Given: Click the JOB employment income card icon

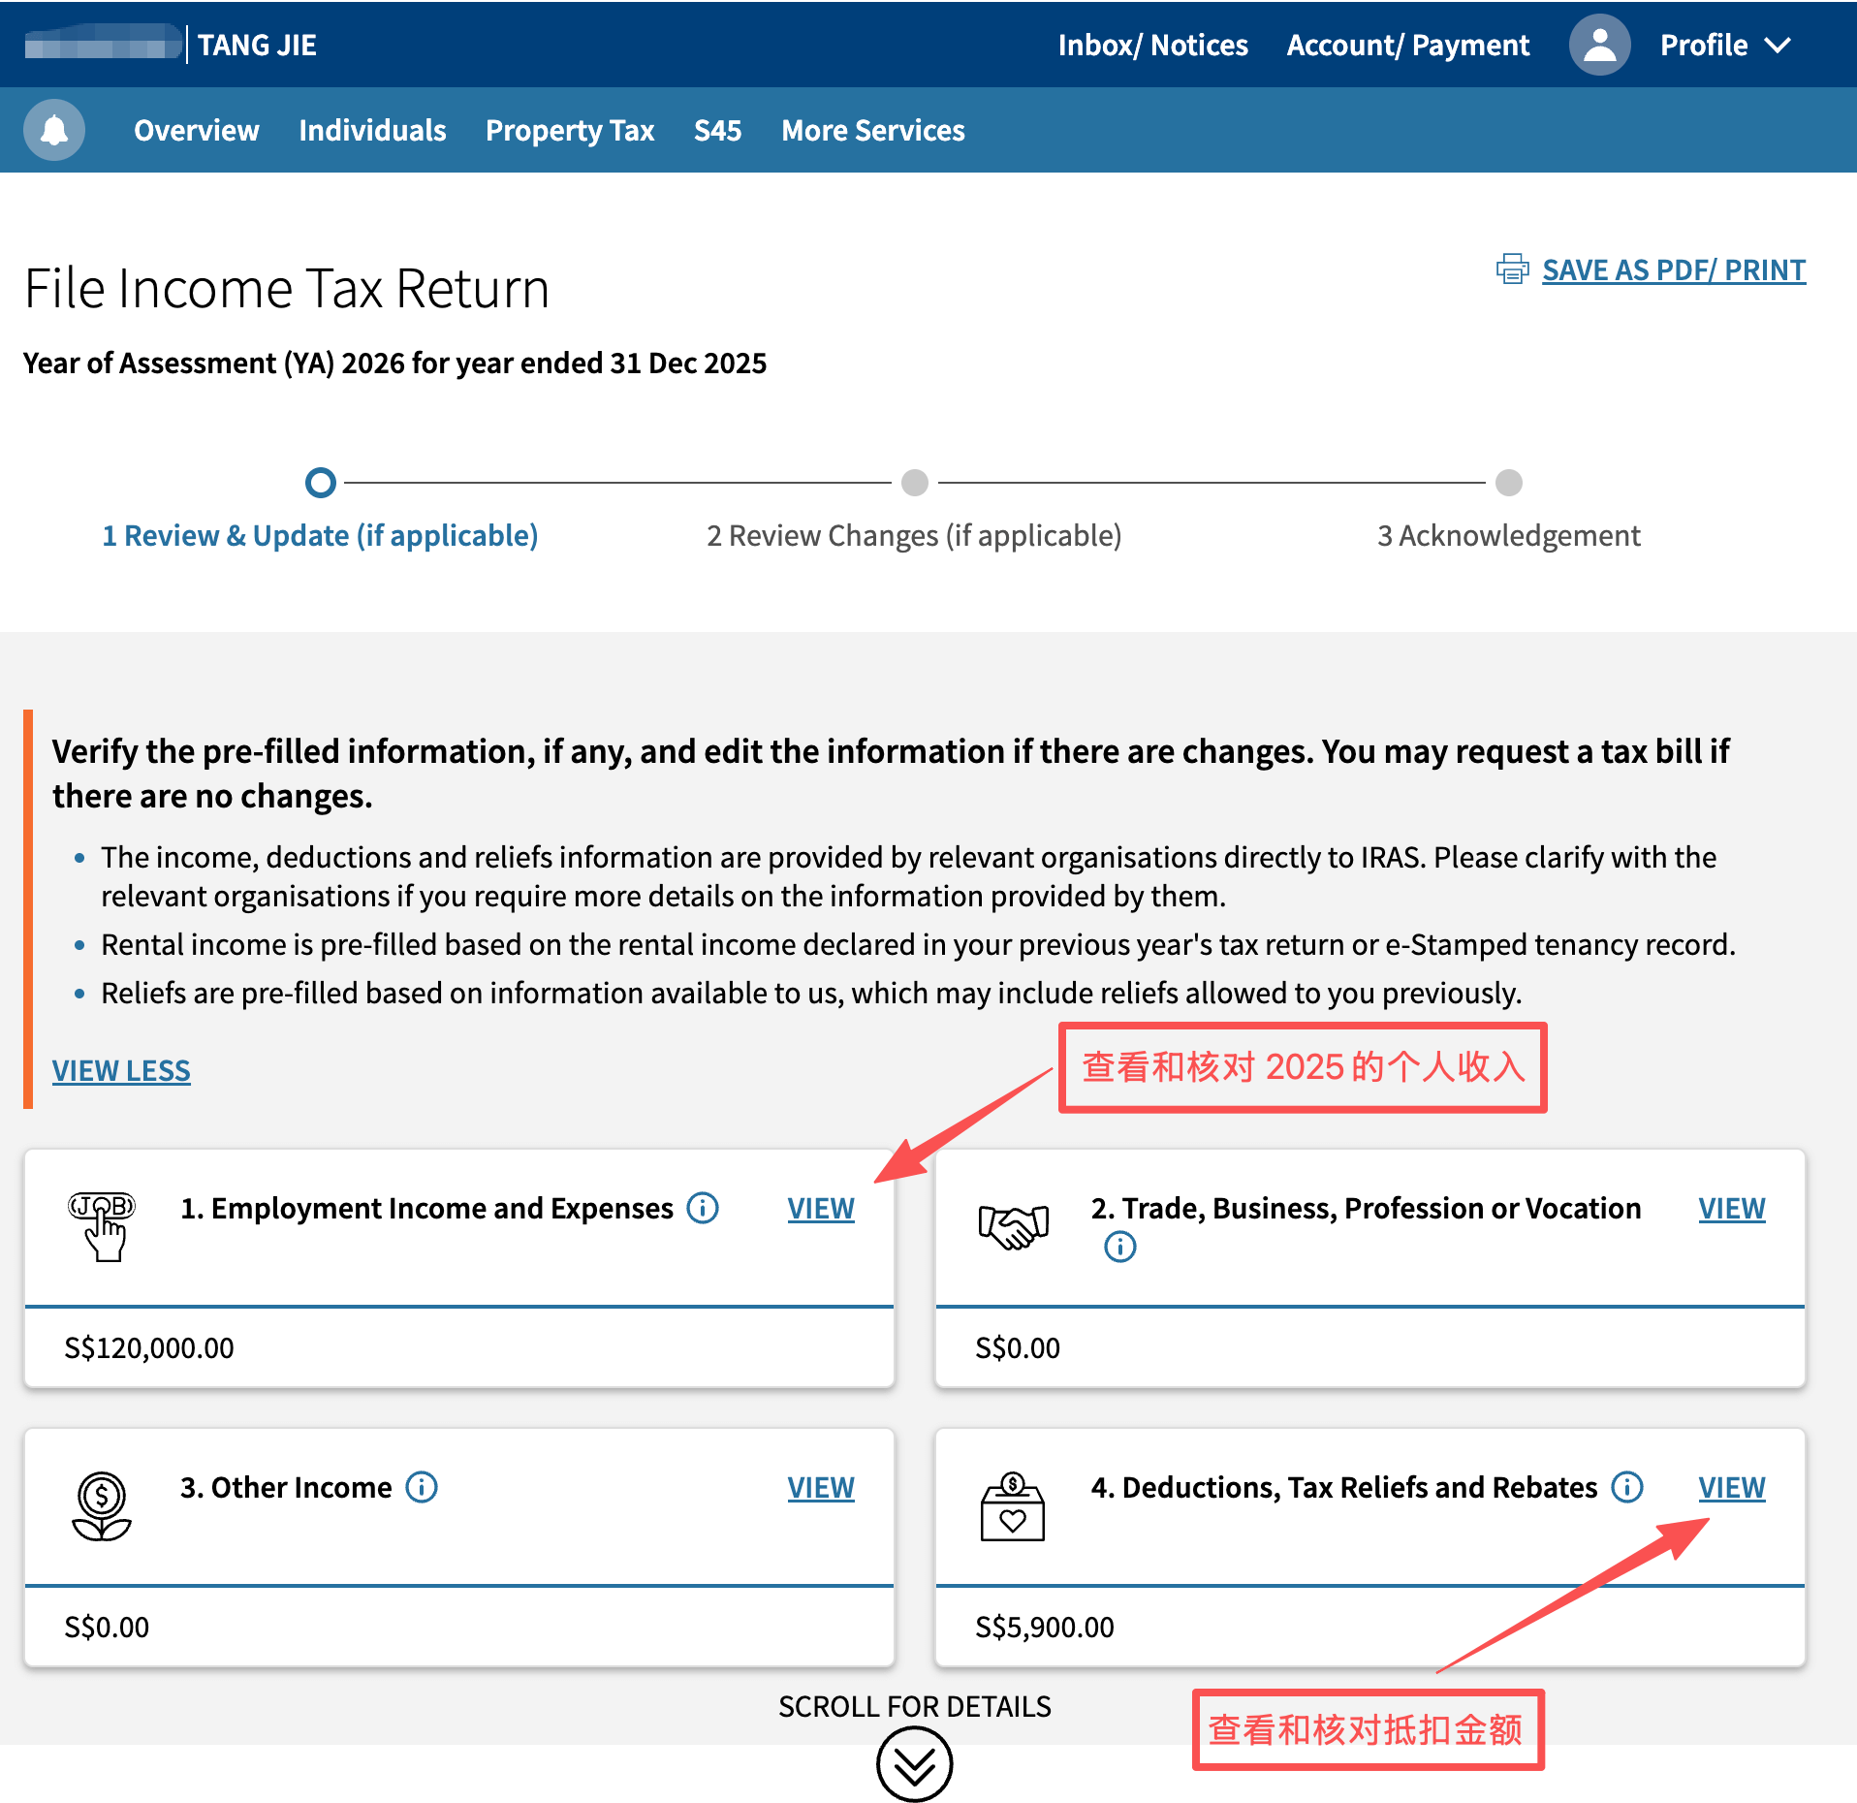Looking at the screenshot, I should [102, 1225].
